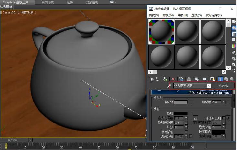
Task: Switch to the 自由形式 tab
Action: click(x=48, y=2)
